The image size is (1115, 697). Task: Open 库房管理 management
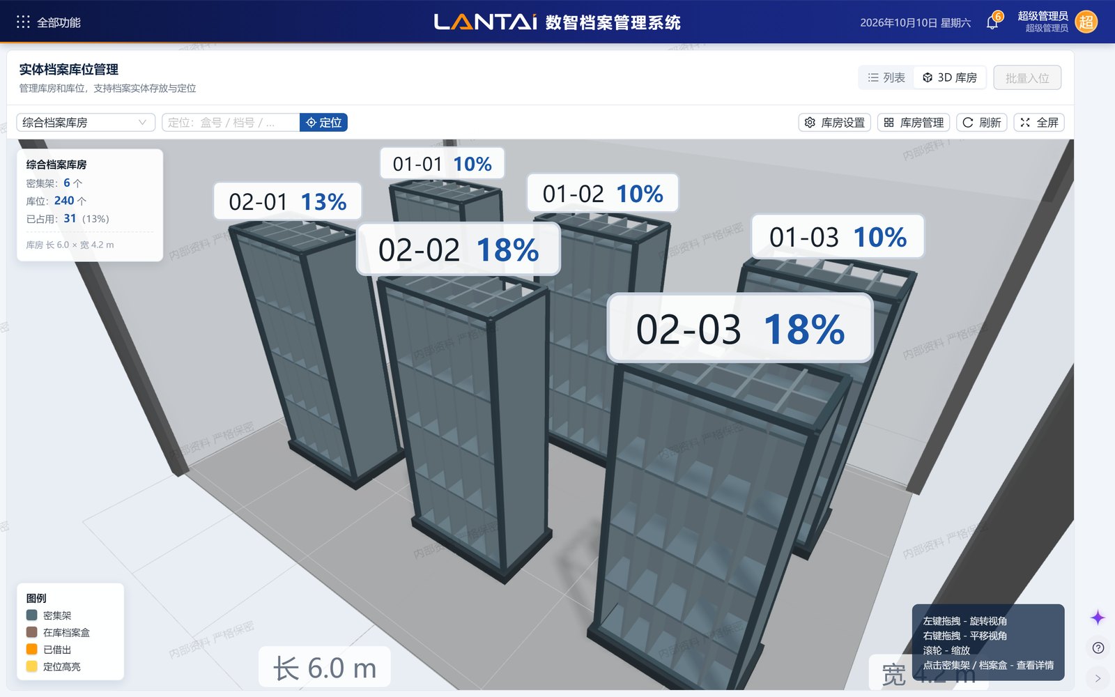[914, 123]
